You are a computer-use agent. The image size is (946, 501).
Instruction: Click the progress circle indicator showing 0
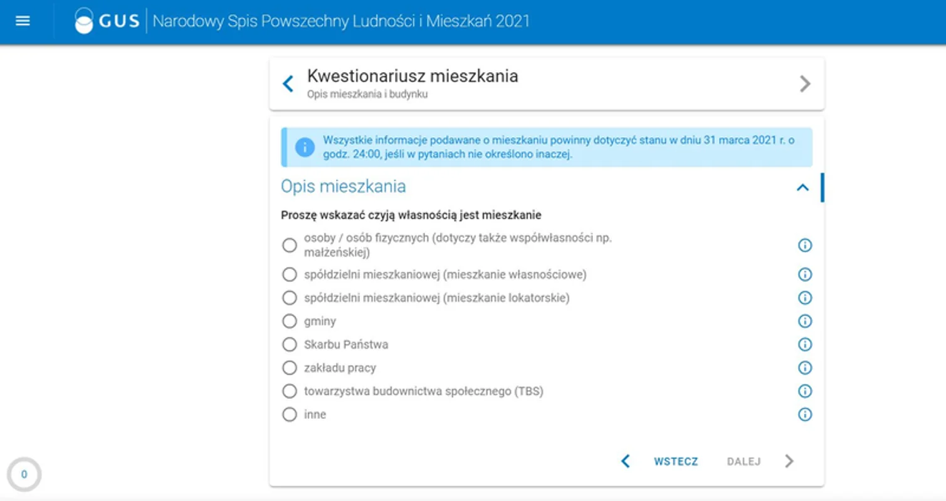24,475
